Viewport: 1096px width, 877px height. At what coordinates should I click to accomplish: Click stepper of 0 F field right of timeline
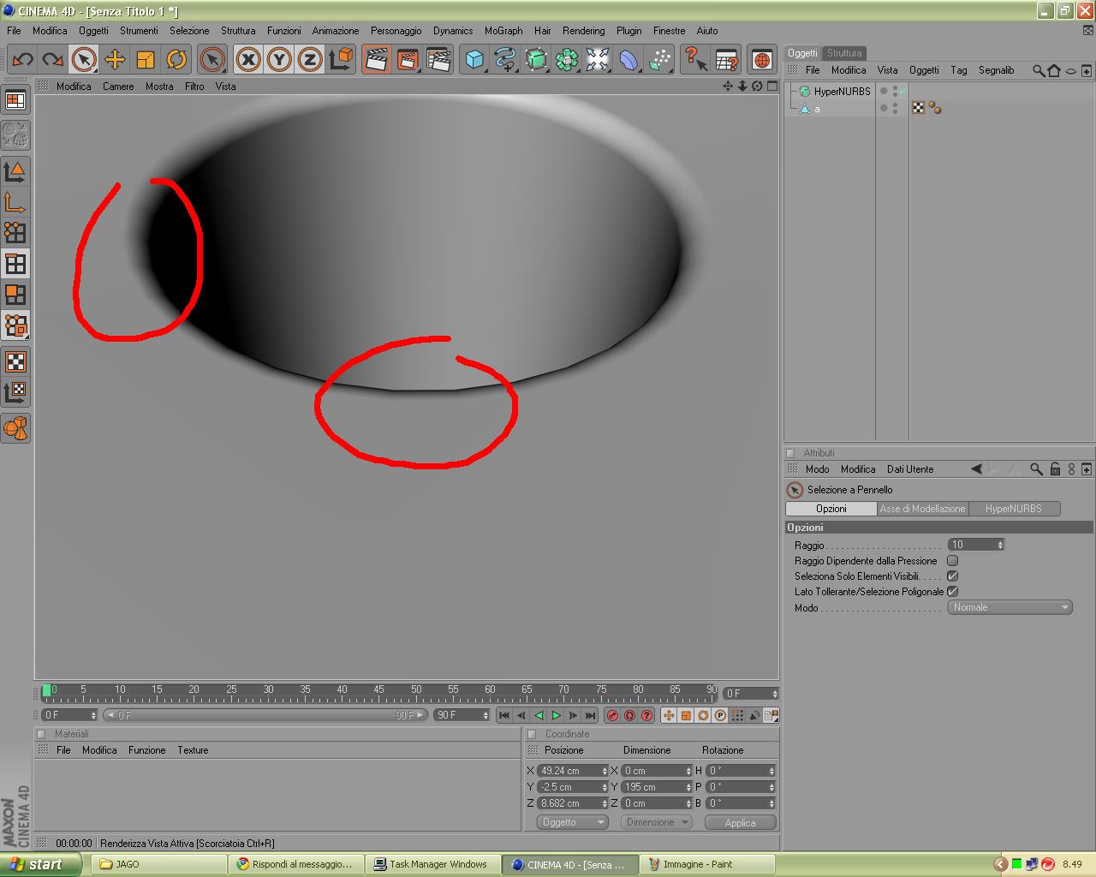coord(775,694)
